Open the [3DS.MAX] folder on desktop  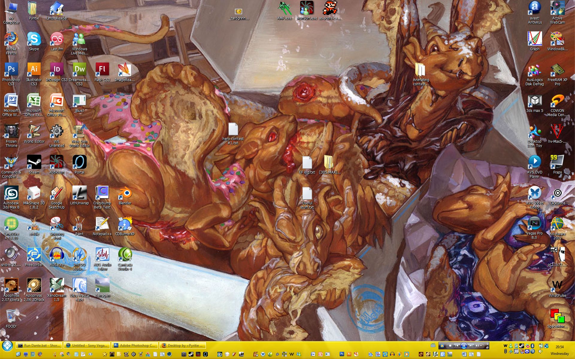click(330, 164)
